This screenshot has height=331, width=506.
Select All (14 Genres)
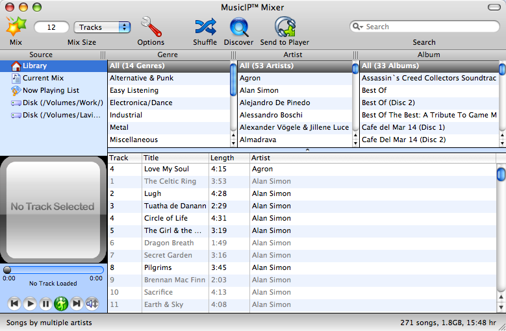[x=169, y=66]
